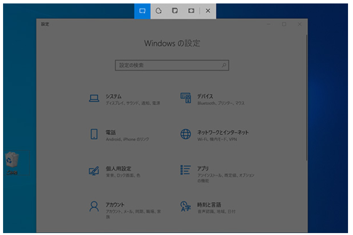Viewport: 353px width, 235px height.
Task: Click the 設定の検索 search box
Action: [172, 65]
